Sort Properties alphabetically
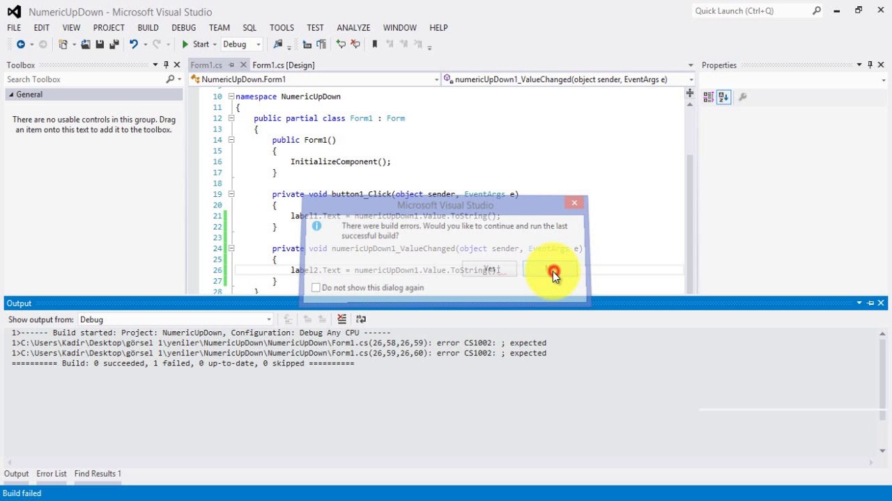The width and height of the screenshot is (892, 501). click(x=723, y=97)
